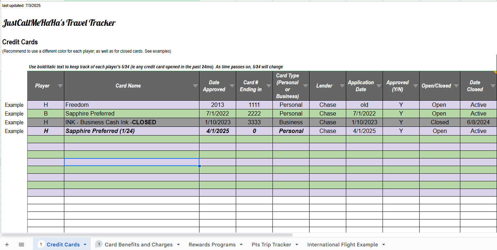Image resolution: width=497 pixels, height=250 pixels.
Task: Switch to the Rewards Programs sheet
Action: click(212, 245)
